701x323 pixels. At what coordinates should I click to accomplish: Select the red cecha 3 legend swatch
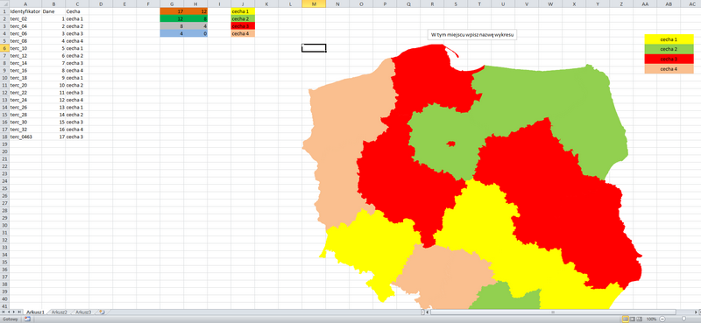(669, 59)
